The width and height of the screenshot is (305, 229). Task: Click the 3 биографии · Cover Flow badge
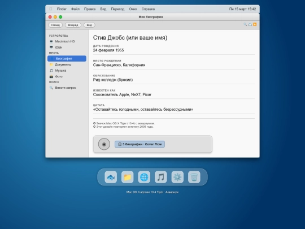tap(140, 144)
